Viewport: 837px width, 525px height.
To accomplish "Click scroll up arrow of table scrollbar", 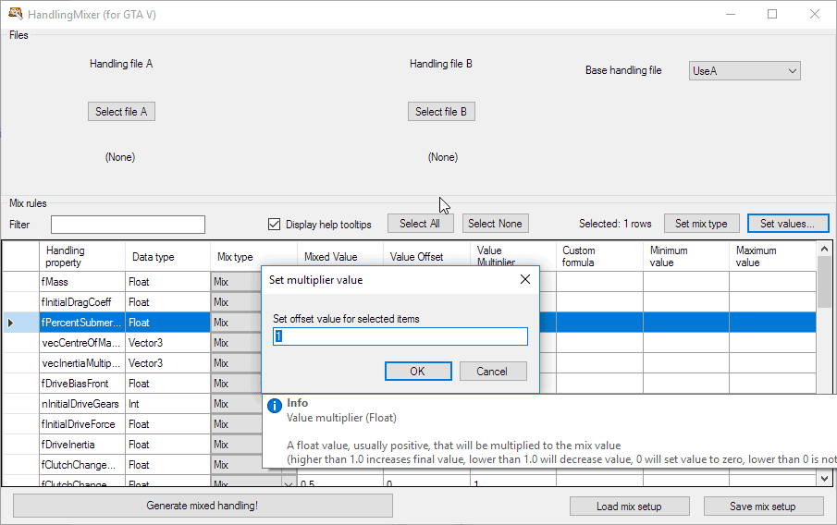I will [824, 249].
